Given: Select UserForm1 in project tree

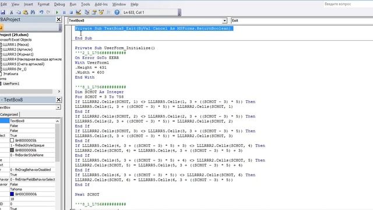Looking at the screenshot, I should pyautogui.click(x=11, y=84).
